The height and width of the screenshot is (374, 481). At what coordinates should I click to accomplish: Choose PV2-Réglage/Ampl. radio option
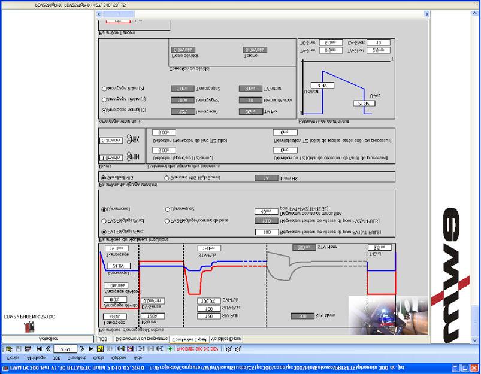104,221
